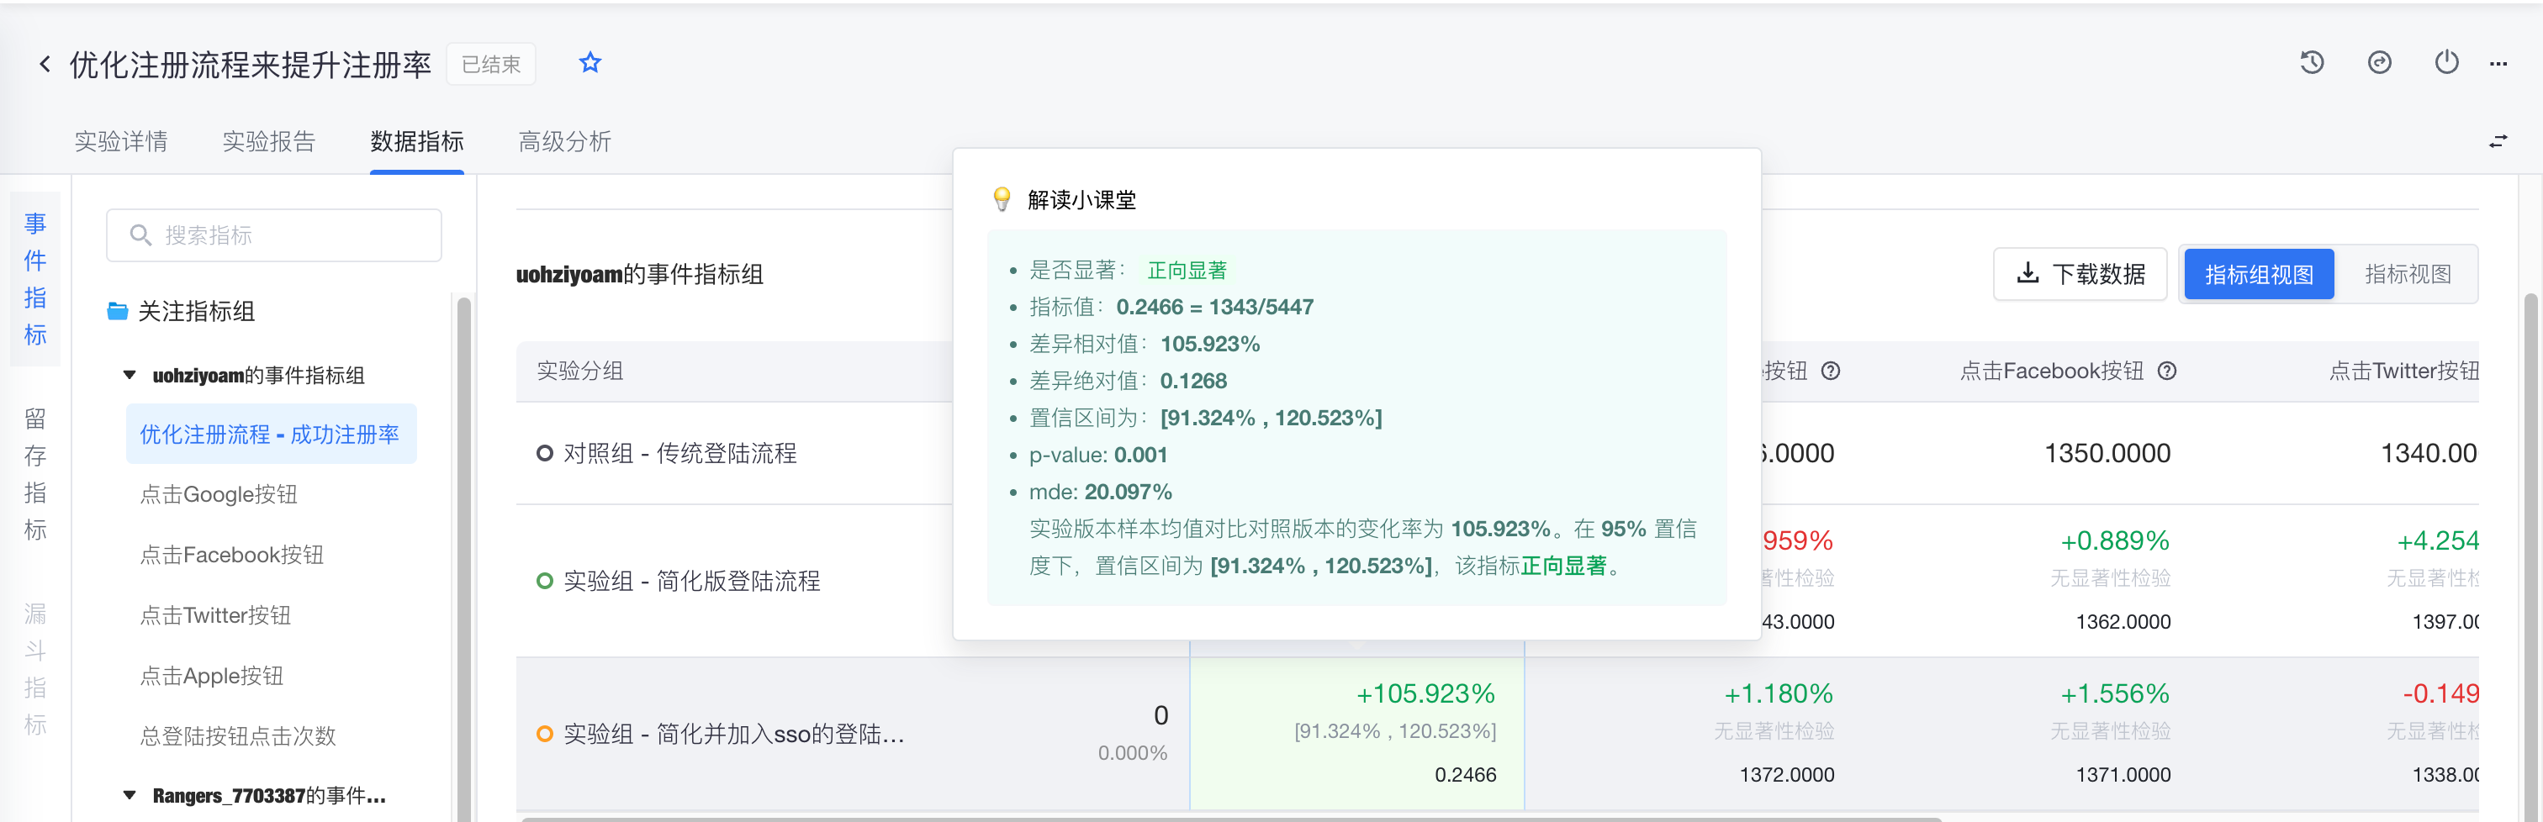Click the download icon in 下载数据
Screen dimensions: 2543x822
tap(2028, 273)
